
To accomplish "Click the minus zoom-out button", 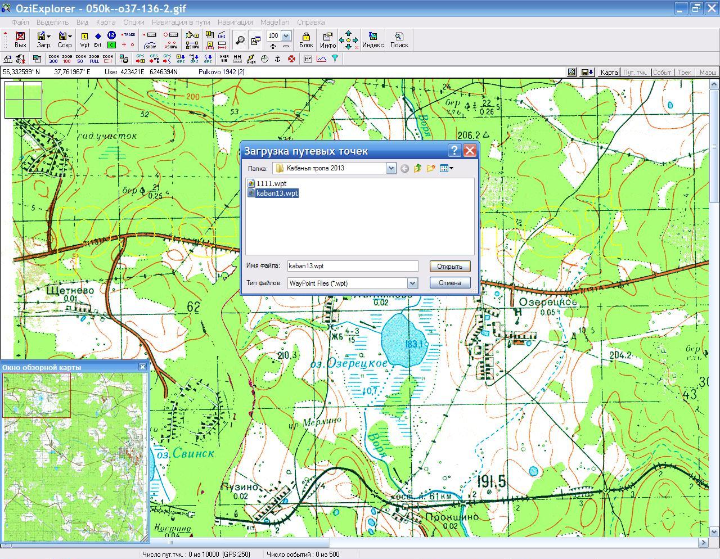I will click(x=286, y=46).
